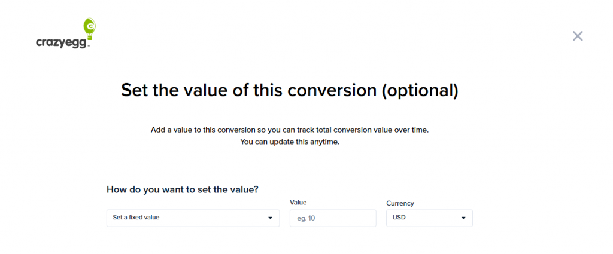
Task: Close the conversion value dialog
Action: point(578,36)
